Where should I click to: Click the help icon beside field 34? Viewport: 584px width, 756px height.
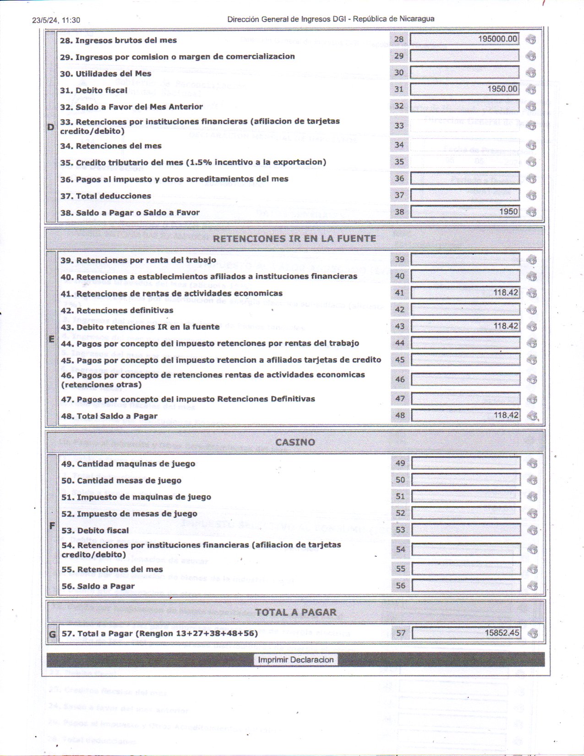(531, 145)
